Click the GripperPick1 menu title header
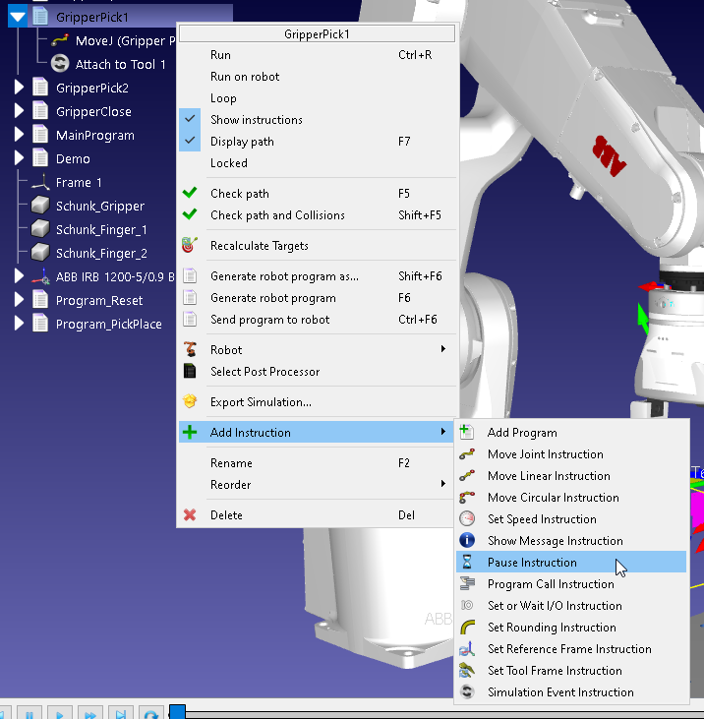The height and width of the screenshot is (719, 704). pyautogui.click(x=318, y=33)
